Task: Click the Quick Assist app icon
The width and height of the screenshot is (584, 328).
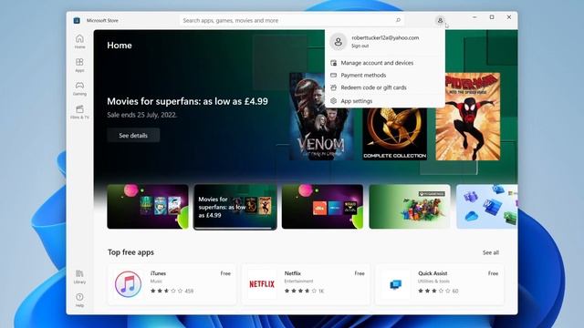Action: tap(395, 284)
